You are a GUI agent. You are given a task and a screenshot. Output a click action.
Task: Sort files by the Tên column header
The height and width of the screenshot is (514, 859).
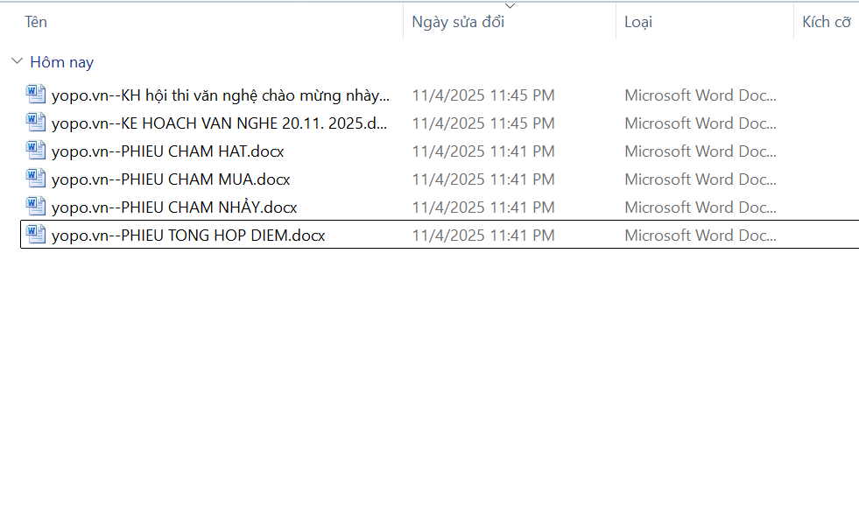click(36, 22)
